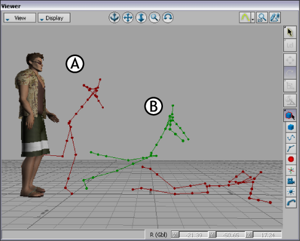Select the four-arrow pan camera icon
This screenshot has width=300, height=241.
[128, 17]
